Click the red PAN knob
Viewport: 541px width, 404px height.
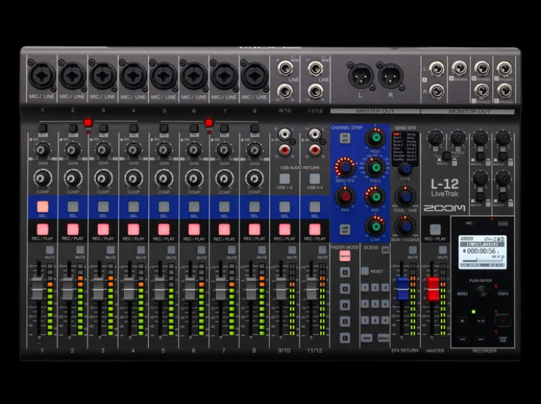pos(345,197)
